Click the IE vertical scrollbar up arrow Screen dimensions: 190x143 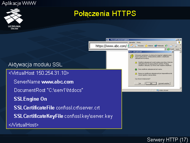180,52
